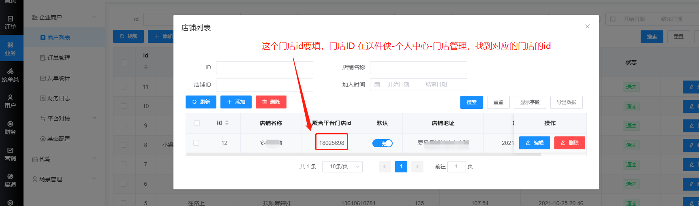
Task: Toggle the 默认 switch for store 12
Action: tap(383, 143)
